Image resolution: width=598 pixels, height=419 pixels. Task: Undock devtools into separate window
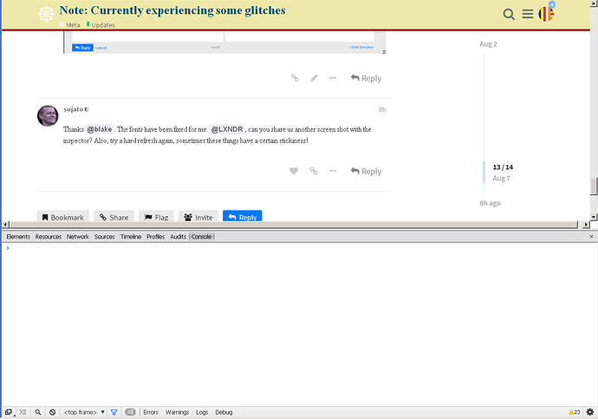9,412
